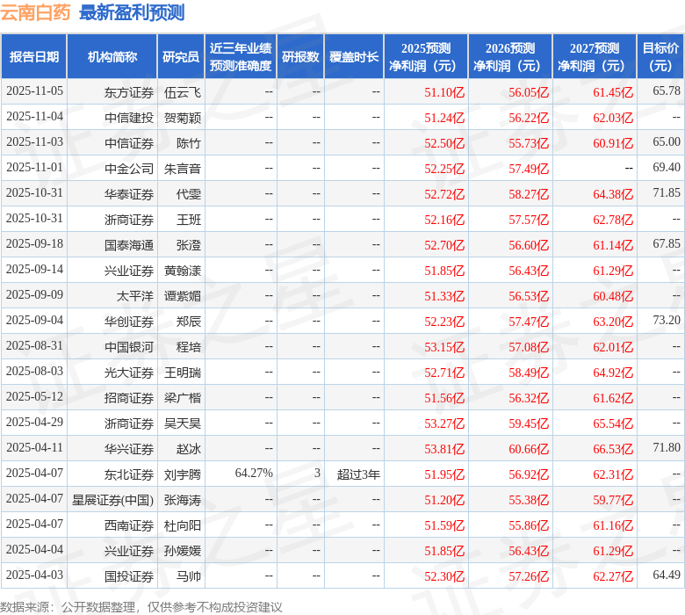Image resolution: width=685 pixels, height=615 pixels.
Task: Click the 近三年业绩预测准确度 column header
Action: tap(241, 57)
